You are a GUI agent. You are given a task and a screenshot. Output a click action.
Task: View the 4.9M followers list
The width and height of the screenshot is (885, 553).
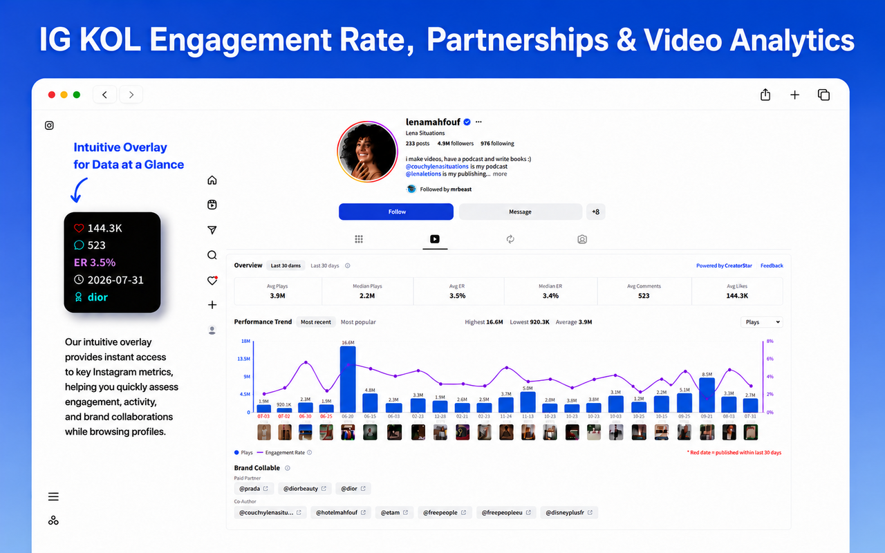coord(456,144)
